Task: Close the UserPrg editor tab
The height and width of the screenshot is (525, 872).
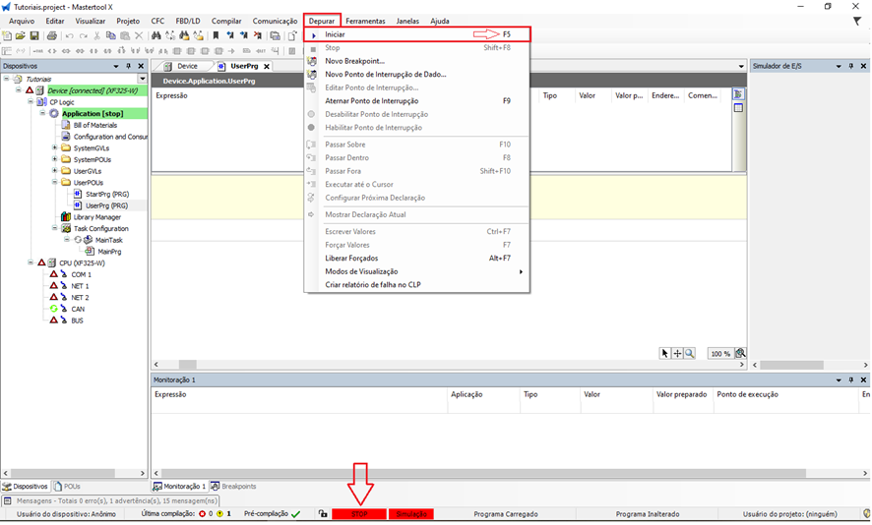Action: click(267, 66)
